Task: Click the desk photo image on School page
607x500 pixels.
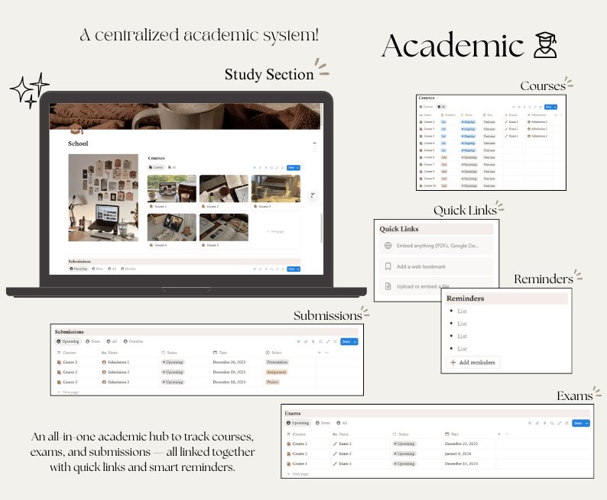Action: point(103,198)
